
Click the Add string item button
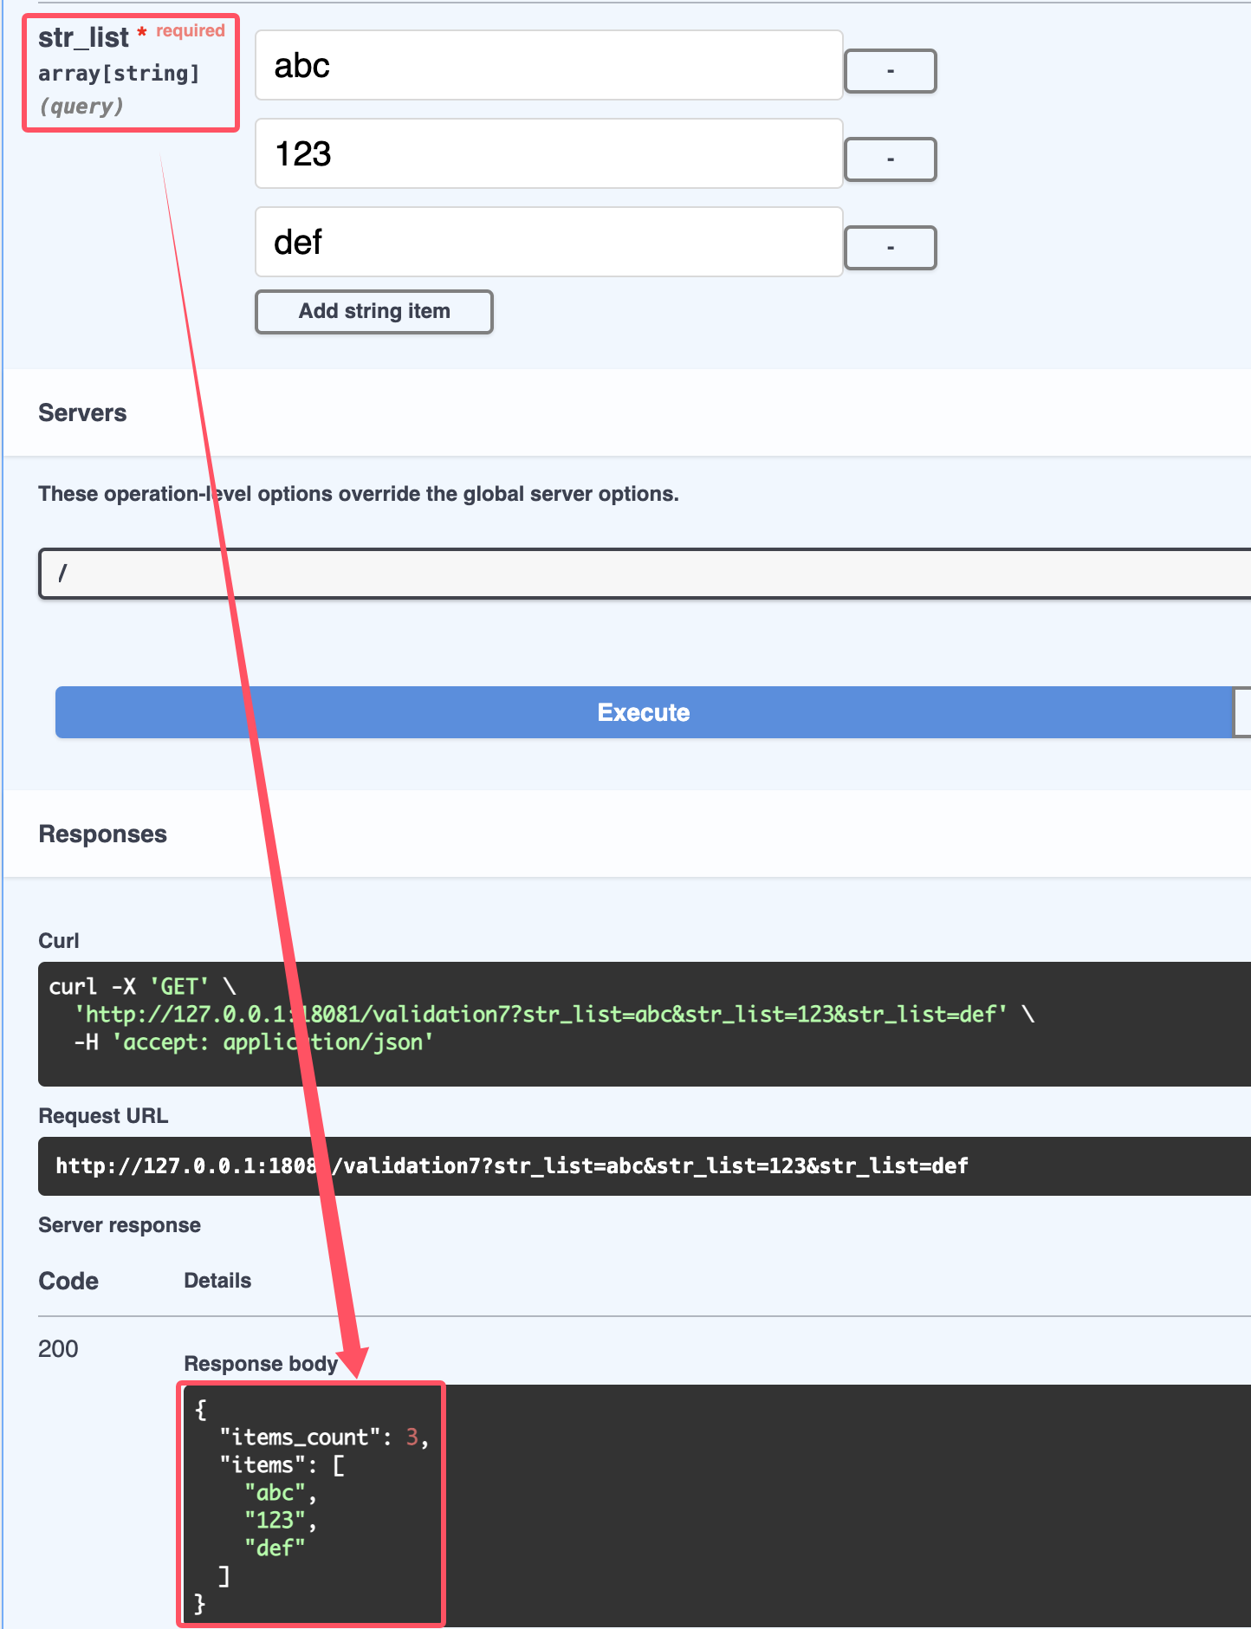(373, 312)
